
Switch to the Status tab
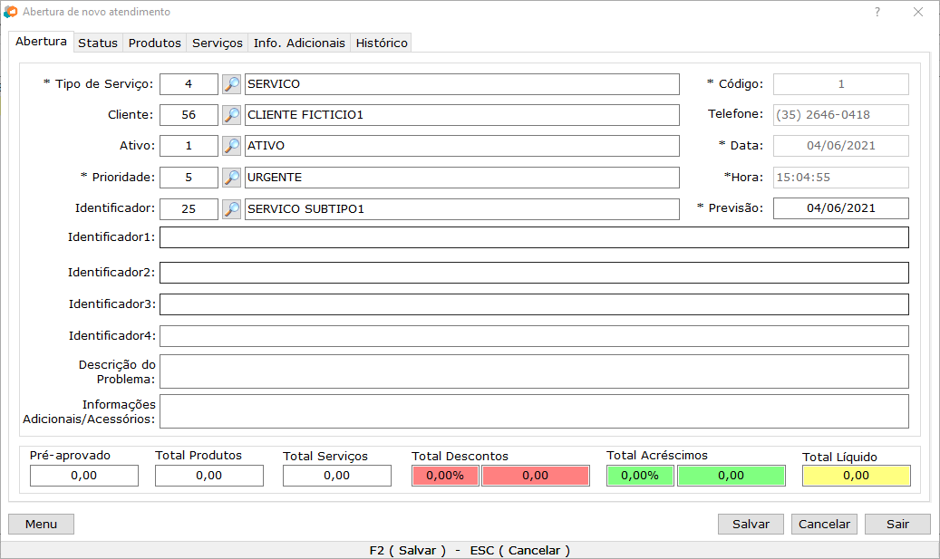click(x=98, y=43)
